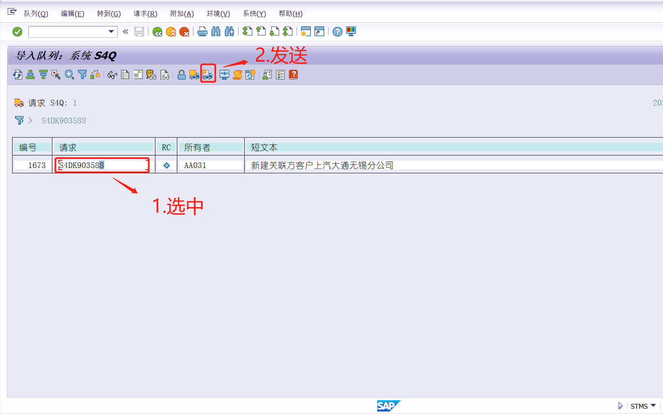
Task: Open the 附加(A) menu
Action: 181,13
